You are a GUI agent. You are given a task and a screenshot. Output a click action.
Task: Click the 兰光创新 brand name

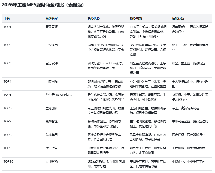52,108
